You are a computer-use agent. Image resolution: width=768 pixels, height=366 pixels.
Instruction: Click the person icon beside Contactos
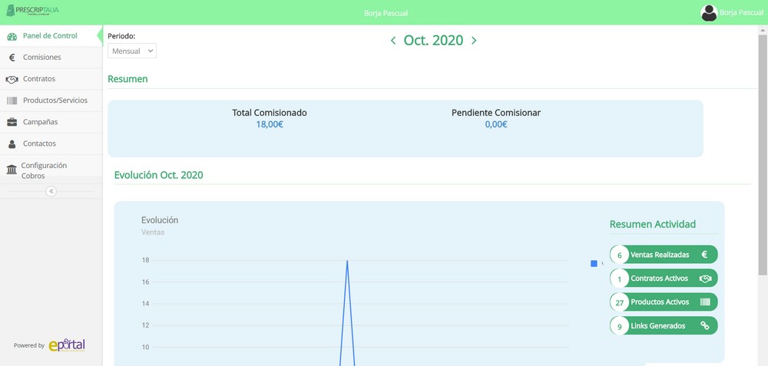point(12,143)
